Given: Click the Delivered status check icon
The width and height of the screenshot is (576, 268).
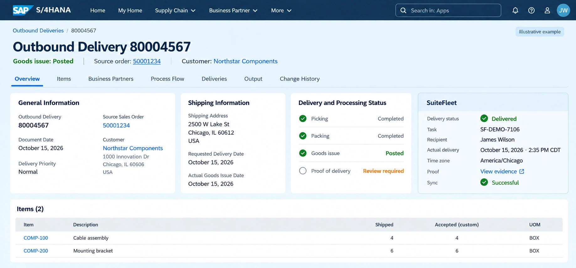Looking at the screenshot, I should pyautogui.click(x=484, y=118).
